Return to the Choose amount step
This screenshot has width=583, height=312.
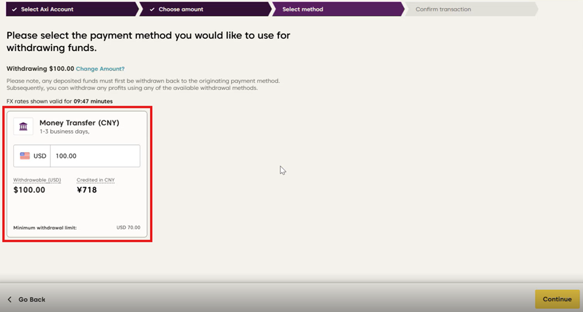[180, 9]
